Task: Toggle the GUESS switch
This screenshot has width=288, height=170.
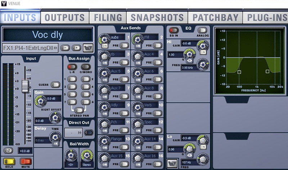Action: tap(55, 85)
